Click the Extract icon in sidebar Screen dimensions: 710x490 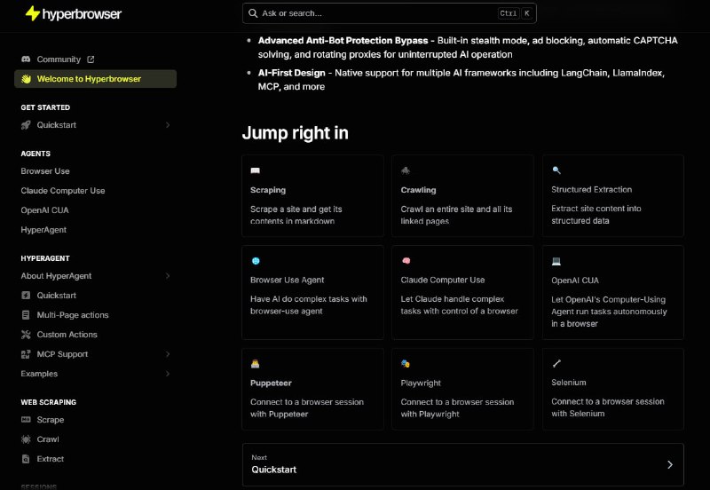(x=27, y=459)
